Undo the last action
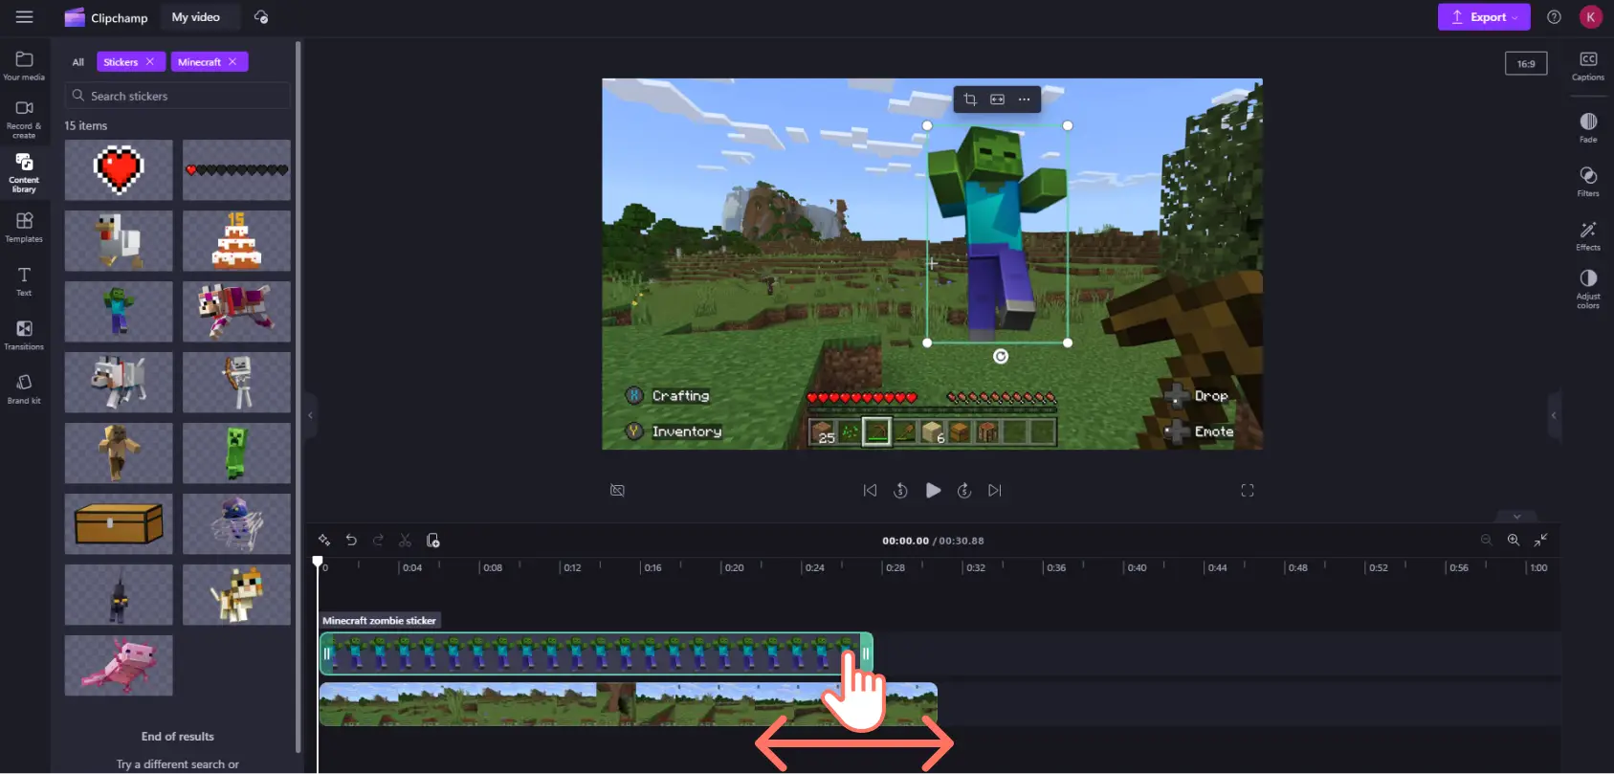This screenshot has height=774, width=1614. (x=351, y=541)
